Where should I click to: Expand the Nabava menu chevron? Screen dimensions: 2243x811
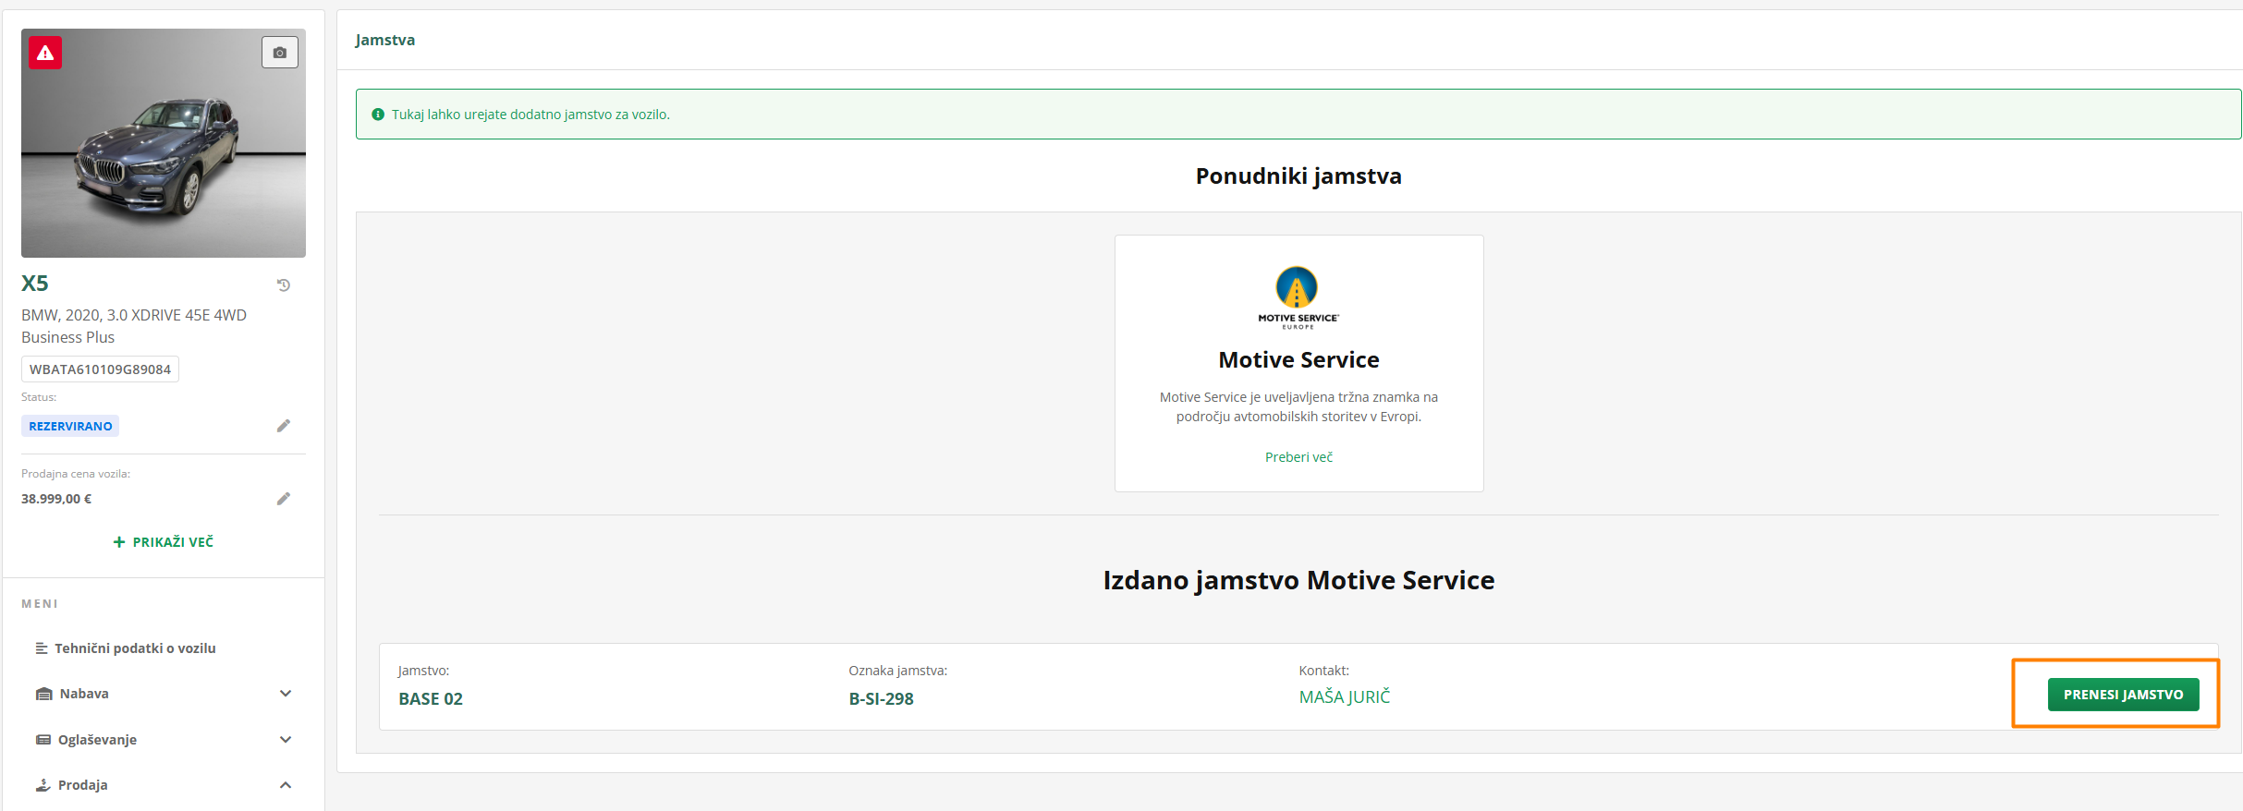click(x=286, y=694)
